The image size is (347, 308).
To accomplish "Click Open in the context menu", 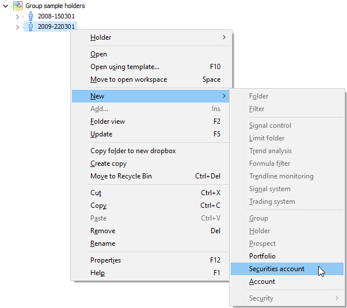I will (x=98, y=54).
